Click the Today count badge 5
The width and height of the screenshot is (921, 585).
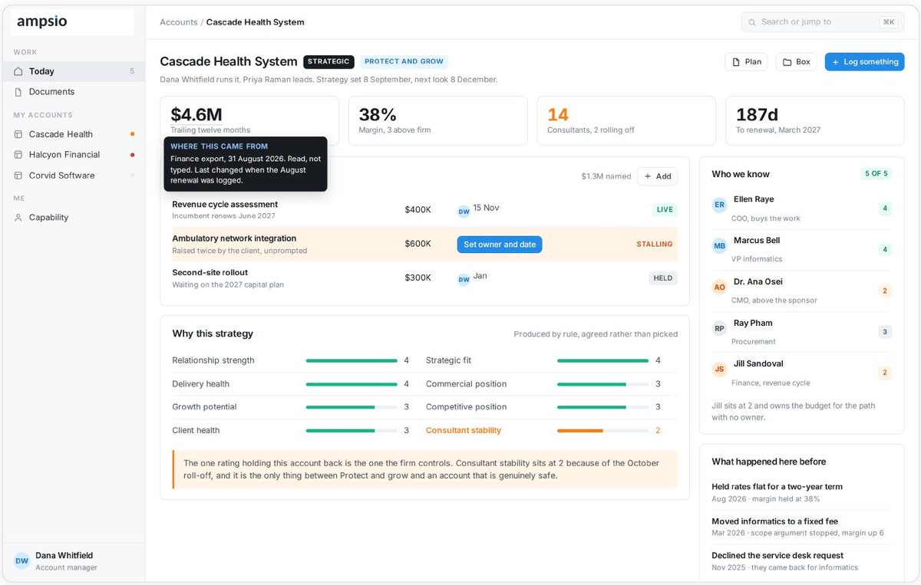(x=132, y=71)
